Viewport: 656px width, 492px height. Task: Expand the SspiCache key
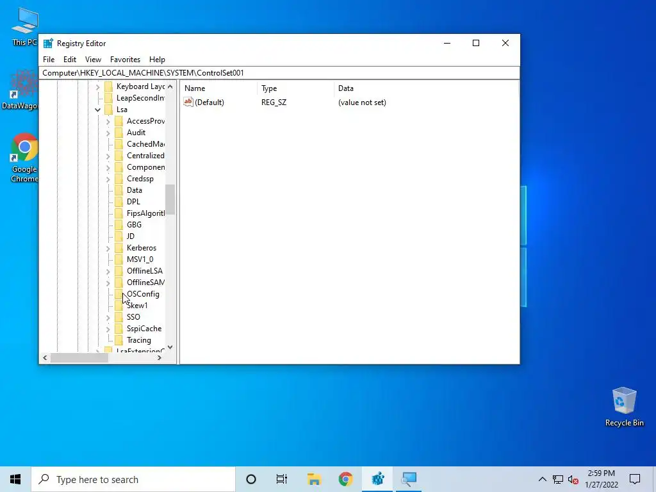[x=108, y=329]
